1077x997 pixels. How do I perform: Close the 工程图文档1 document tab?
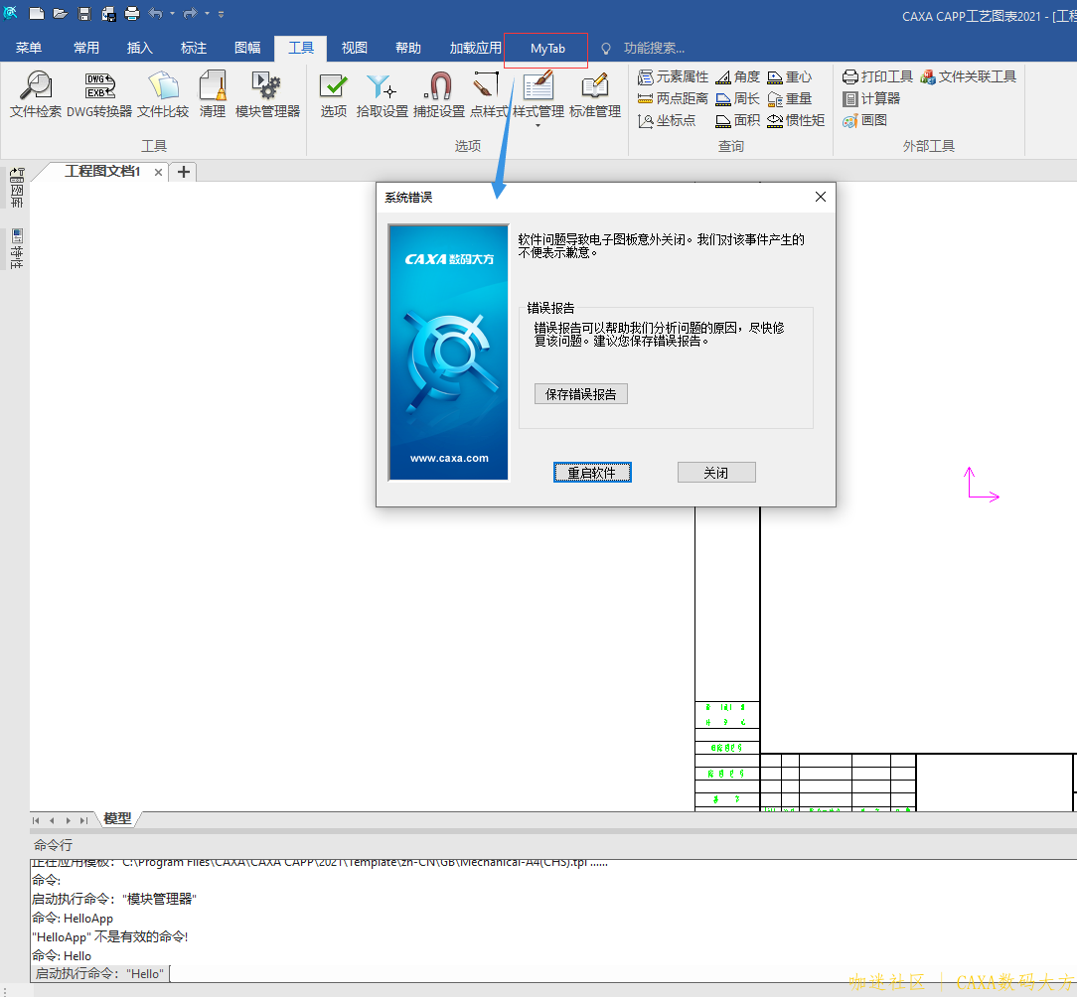coord(159,173)
